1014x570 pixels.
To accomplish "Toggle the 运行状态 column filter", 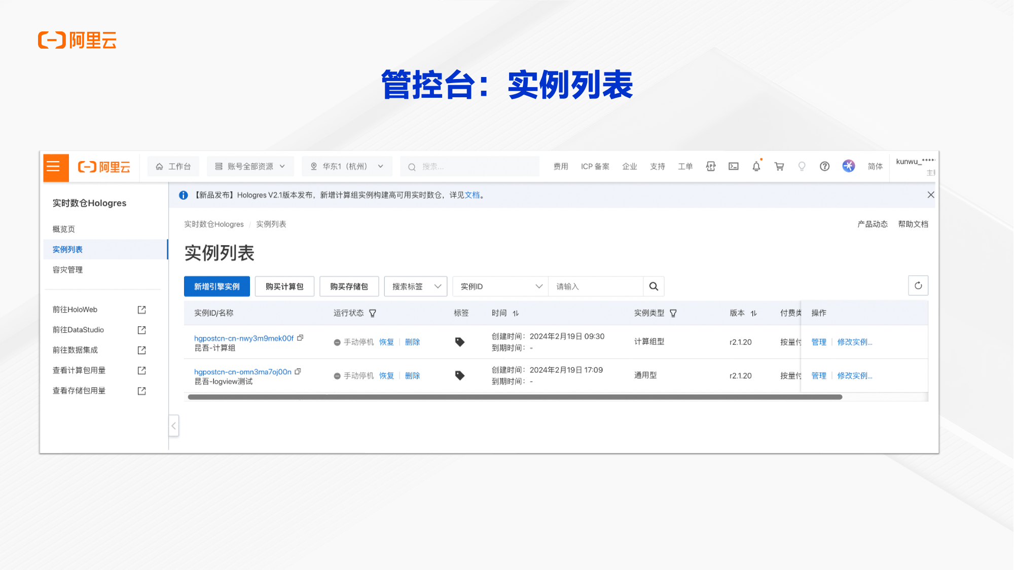I will 373,313.
